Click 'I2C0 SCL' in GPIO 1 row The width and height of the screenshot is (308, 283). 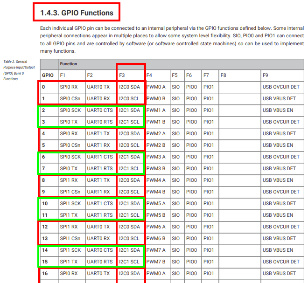coord(129,98)
